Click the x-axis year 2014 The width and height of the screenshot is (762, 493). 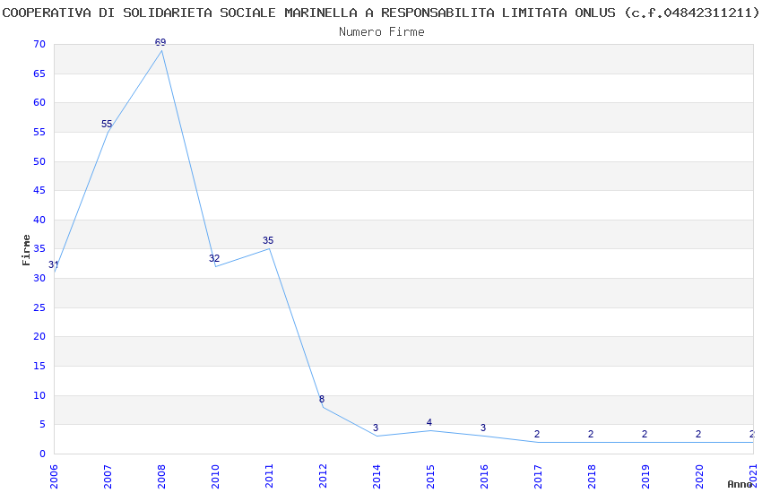[x=377, y=476]
